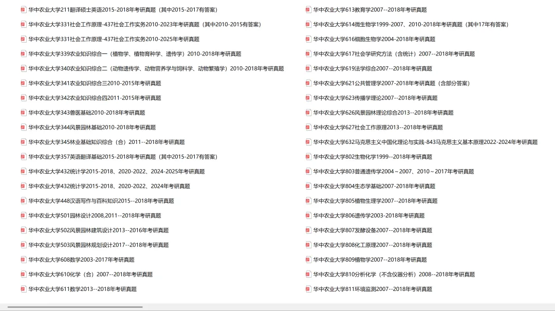Viewport: 555px width, 311px height.
Task: Select file name 华中农业大学626风景园林理论综合2013--2018年考研真题
Action: (383, 113)
